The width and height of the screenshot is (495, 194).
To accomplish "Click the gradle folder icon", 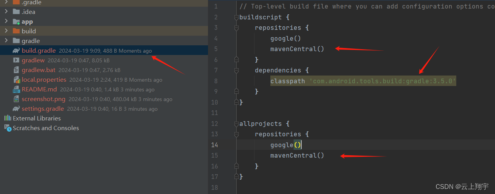I will 16,41.
